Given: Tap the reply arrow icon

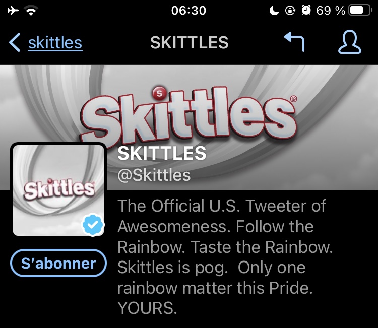Looking at the screenshot, I should coord(294,42).
